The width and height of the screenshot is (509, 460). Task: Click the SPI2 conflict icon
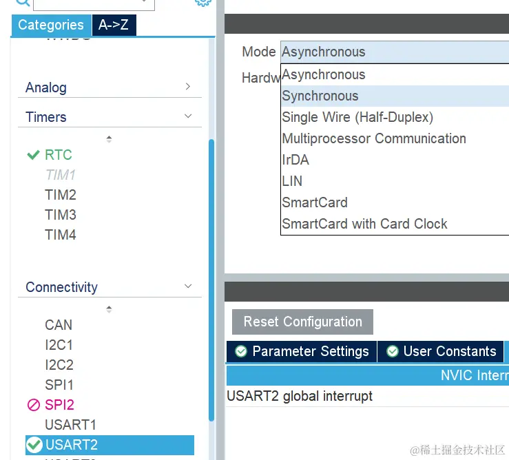point(34,405)
